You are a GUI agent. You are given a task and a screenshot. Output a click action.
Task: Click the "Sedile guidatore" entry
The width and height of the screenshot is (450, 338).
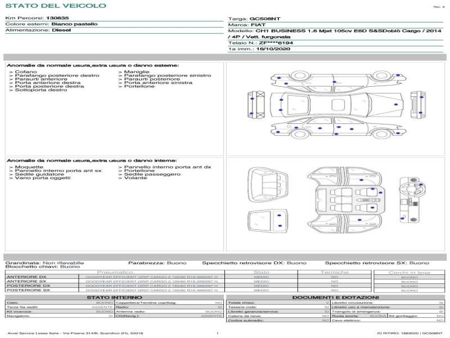tap(39, 174)
